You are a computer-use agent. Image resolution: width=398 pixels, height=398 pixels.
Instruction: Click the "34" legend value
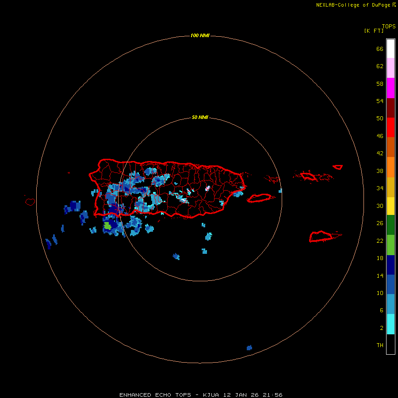380,188
